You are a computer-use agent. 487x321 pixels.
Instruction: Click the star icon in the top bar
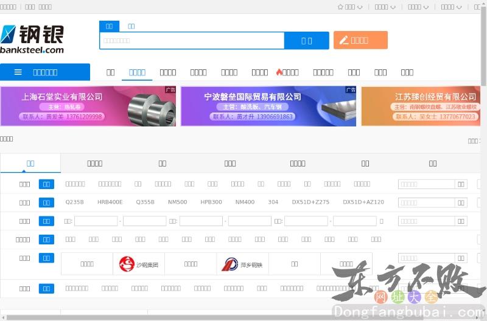point(341,7)
